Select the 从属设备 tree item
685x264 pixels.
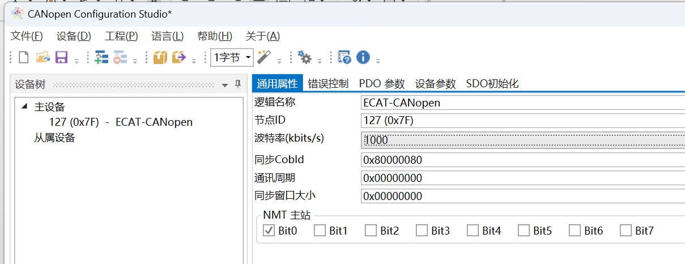[x=54, y=138]
